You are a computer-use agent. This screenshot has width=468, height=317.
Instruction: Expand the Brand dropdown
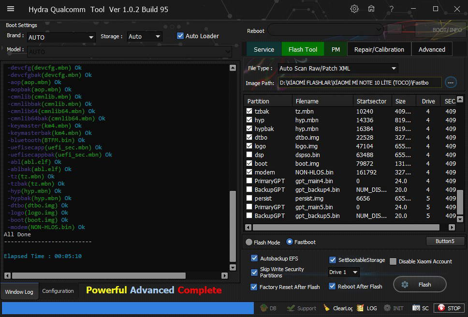click(91, 37)
